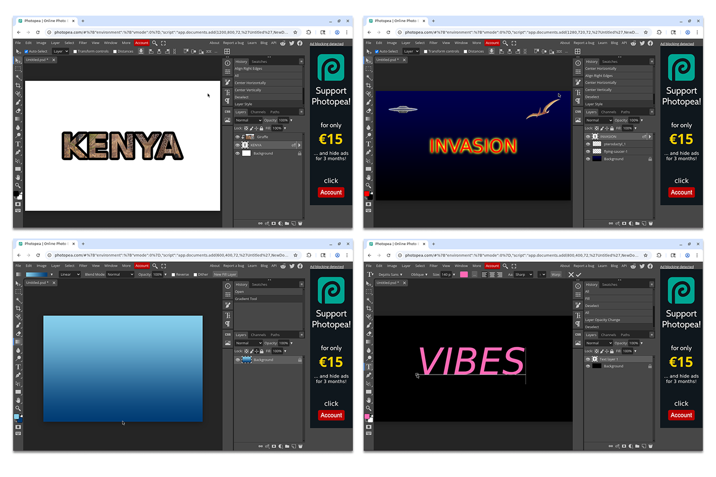Screen dimensions: 716x477
Task: Pick the Type tool in the INVASION window
Action: coord(369,144)
